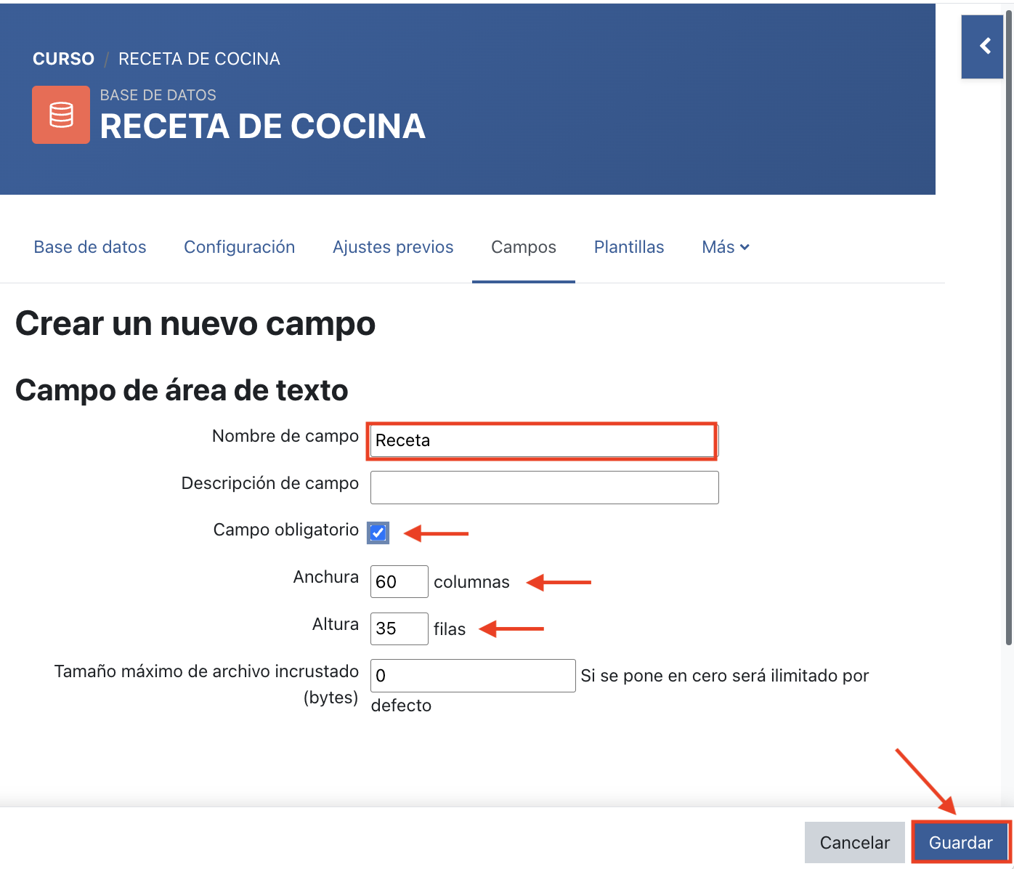
Task: Click the Campo de área de texto heading
Action: (182, 390)
